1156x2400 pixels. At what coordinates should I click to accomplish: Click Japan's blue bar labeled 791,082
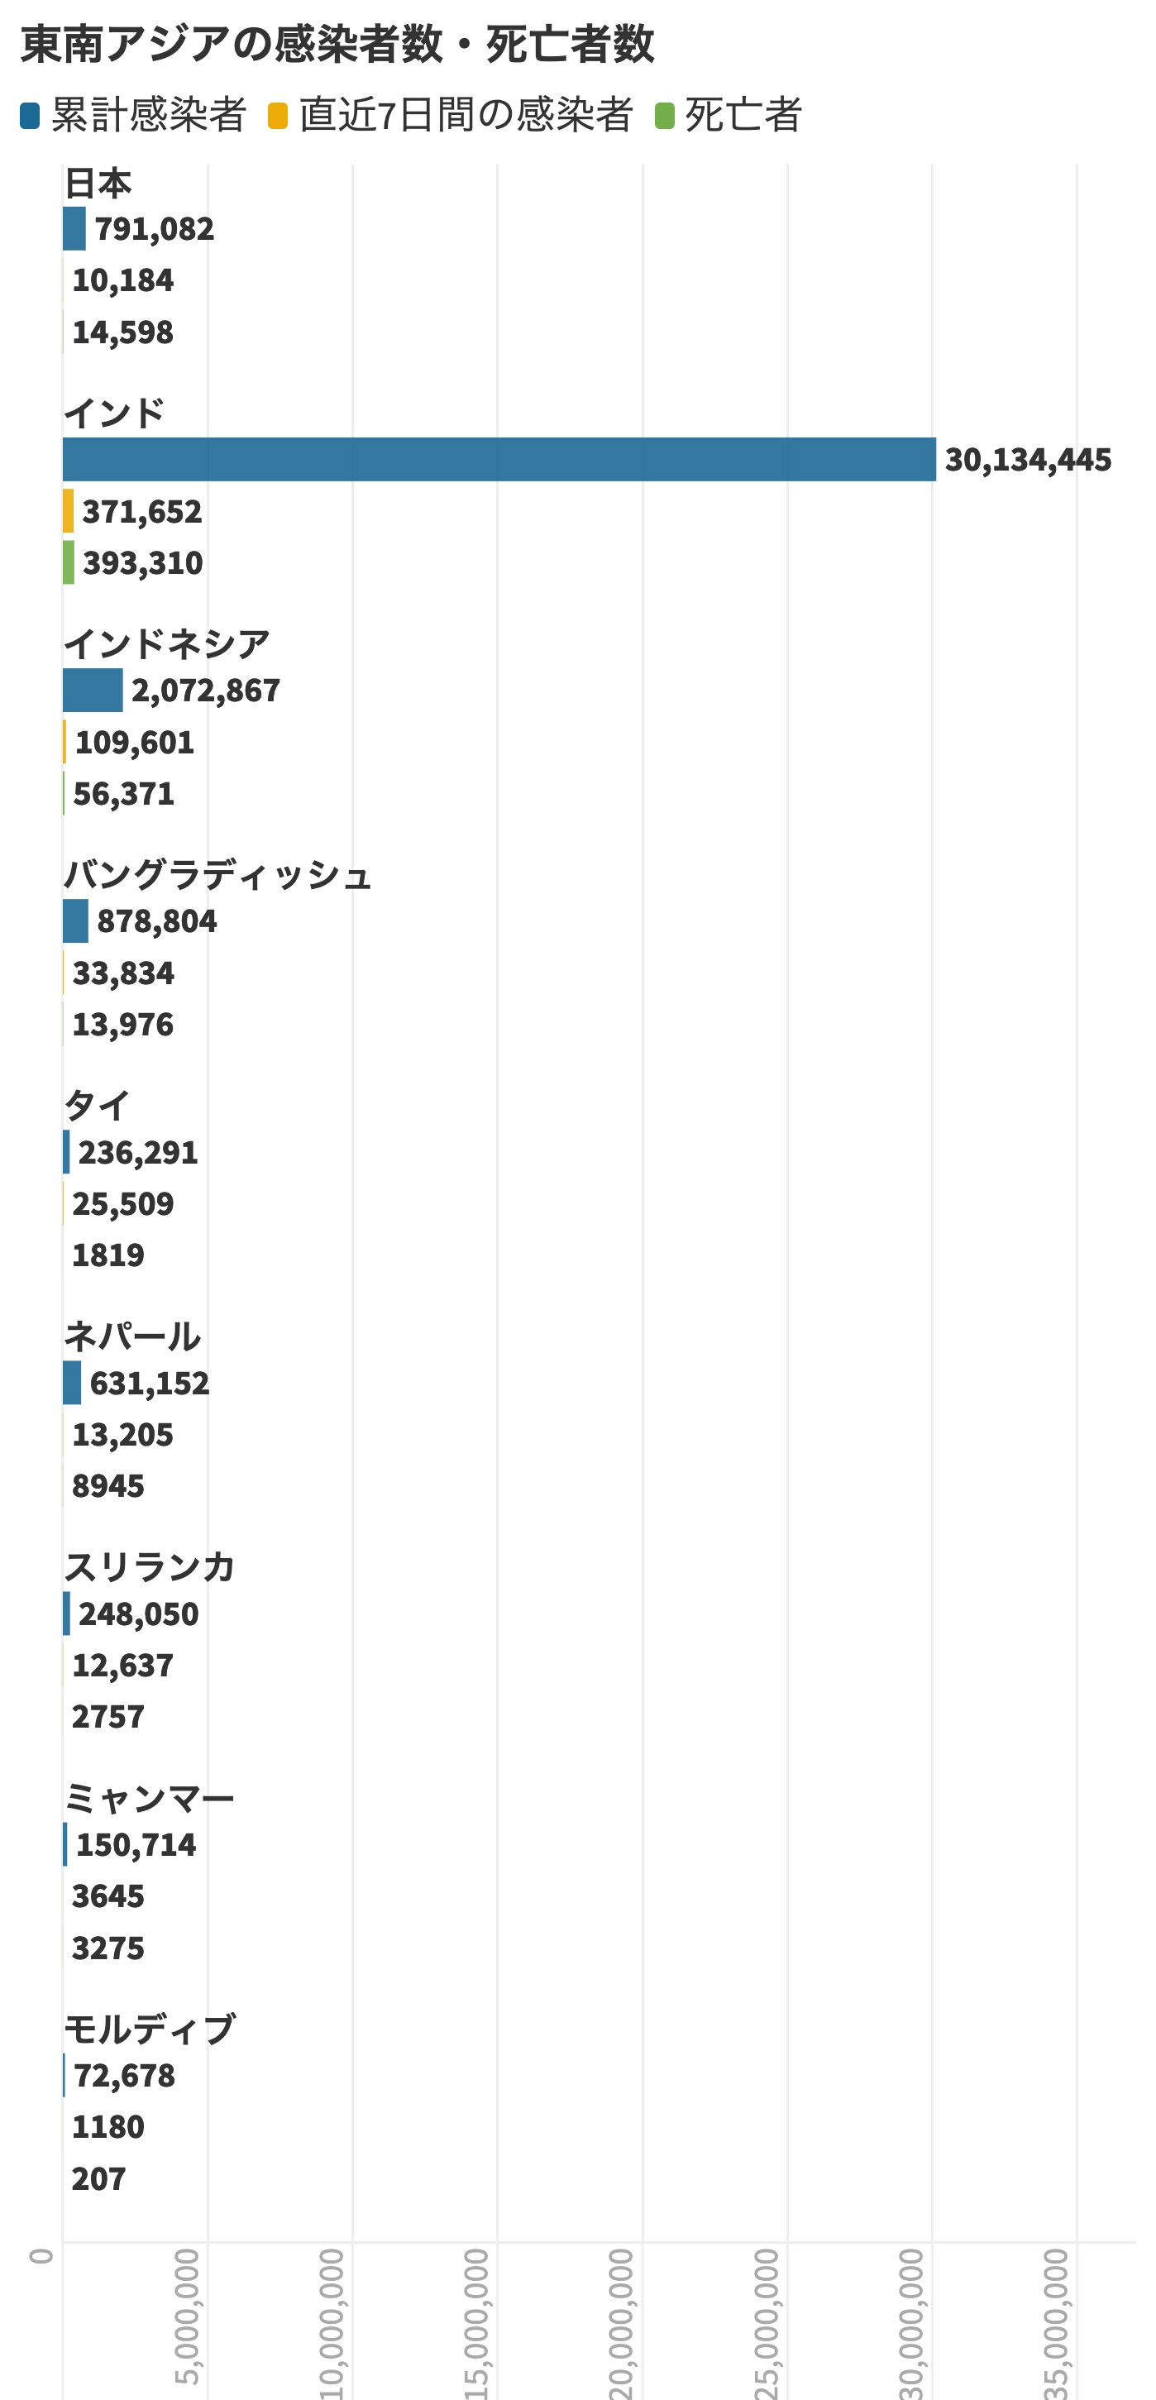74,228
